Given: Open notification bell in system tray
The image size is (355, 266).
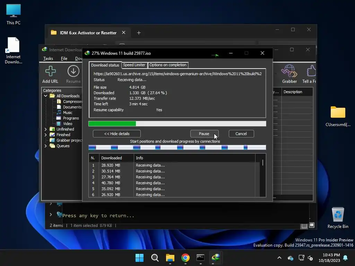Looking at the screenshot, I should 346,258.
